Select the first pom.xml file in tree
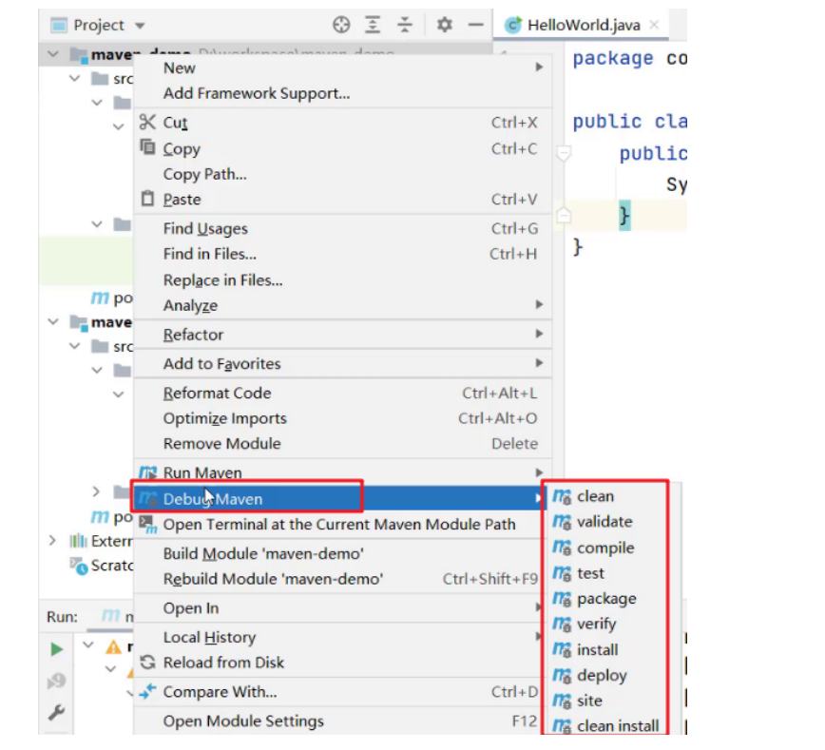The height and width of the screenshot is (750, 825). (112, 298)
